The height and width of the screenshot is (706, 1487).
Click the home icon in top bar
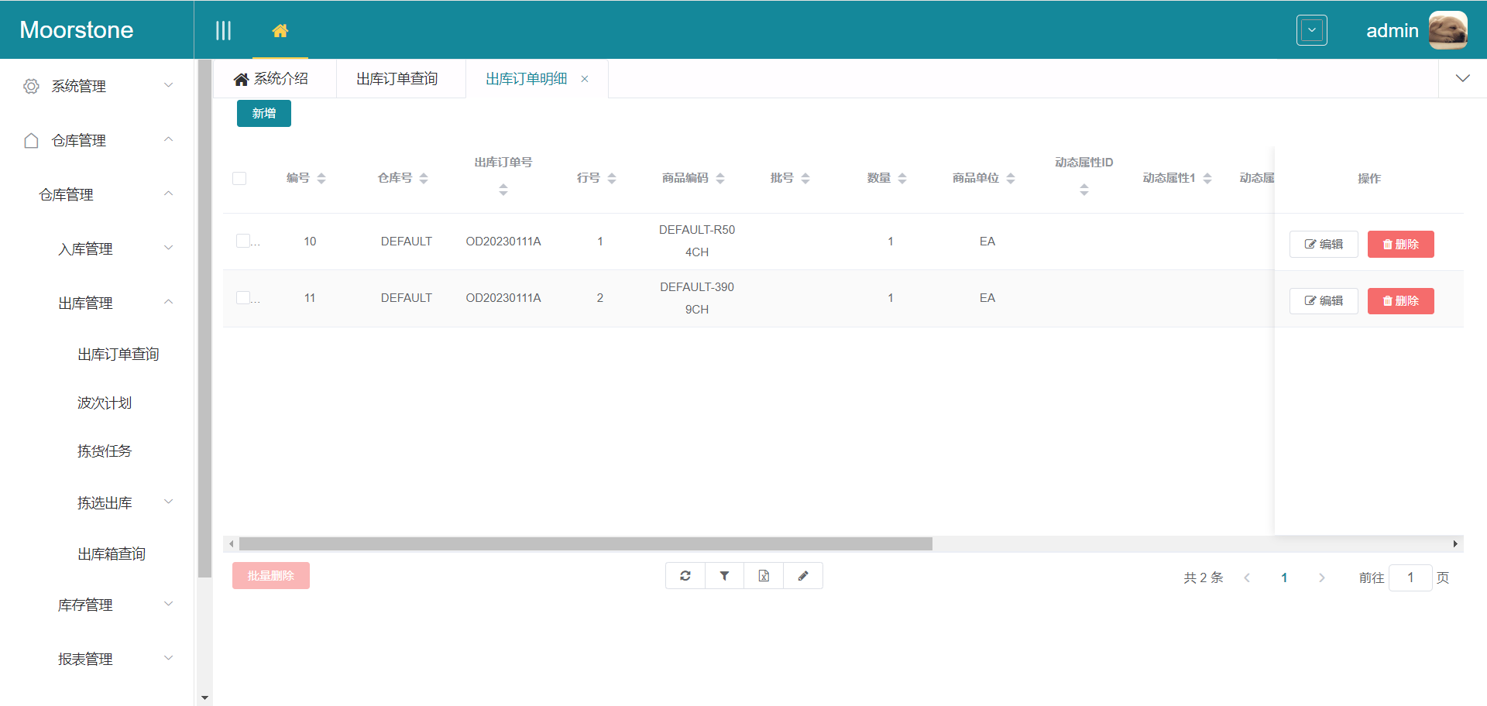(x=280, y=31)
